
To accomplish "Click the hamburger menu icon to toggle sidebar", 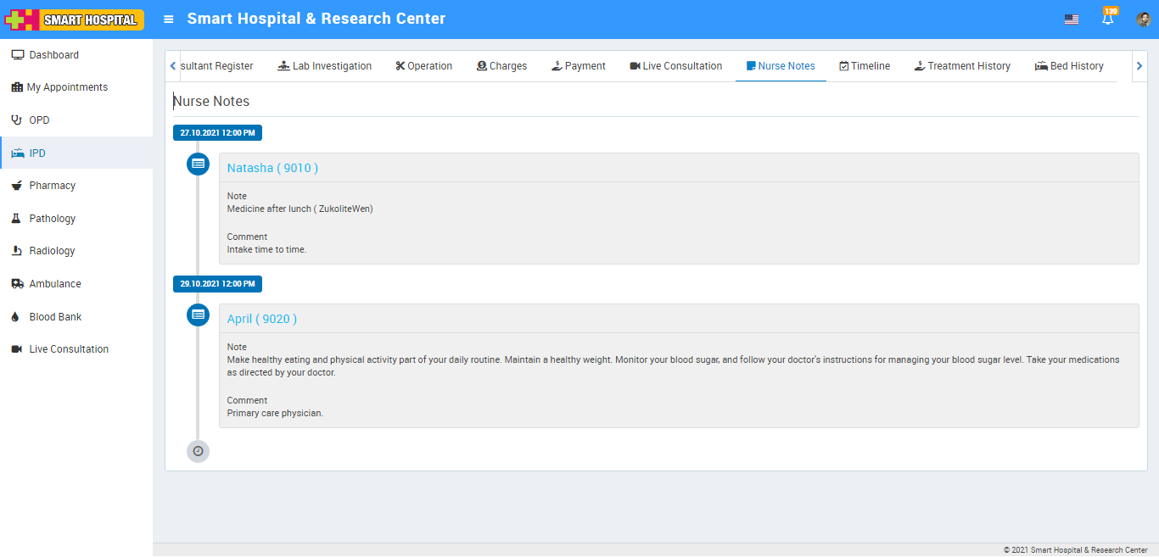I will tap(169, 19).
